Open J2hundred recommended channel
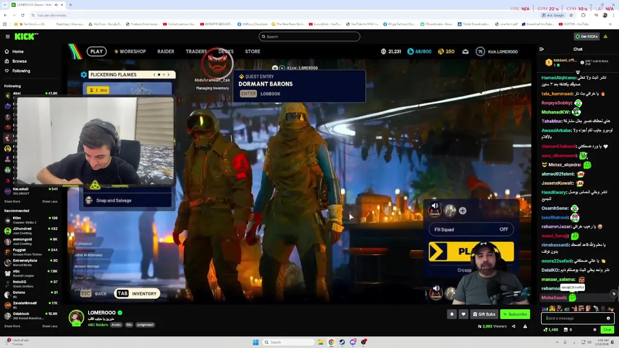 (x=30, y=231)
